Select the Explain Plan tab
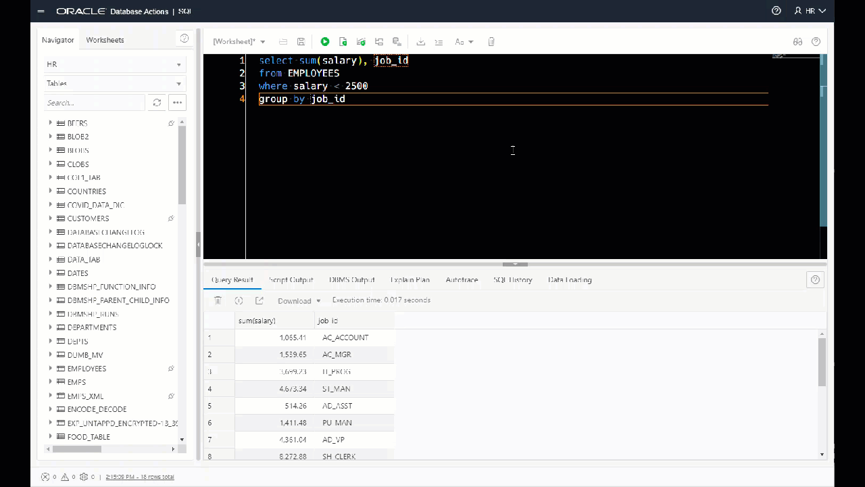The image size is (865, 487). pos(410,280)
